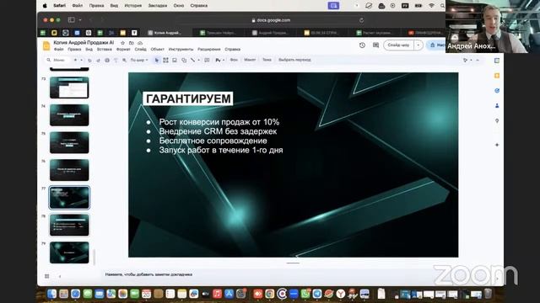
Task: Open the Tasks side panel icon
Action: click(x=497, y=91)
